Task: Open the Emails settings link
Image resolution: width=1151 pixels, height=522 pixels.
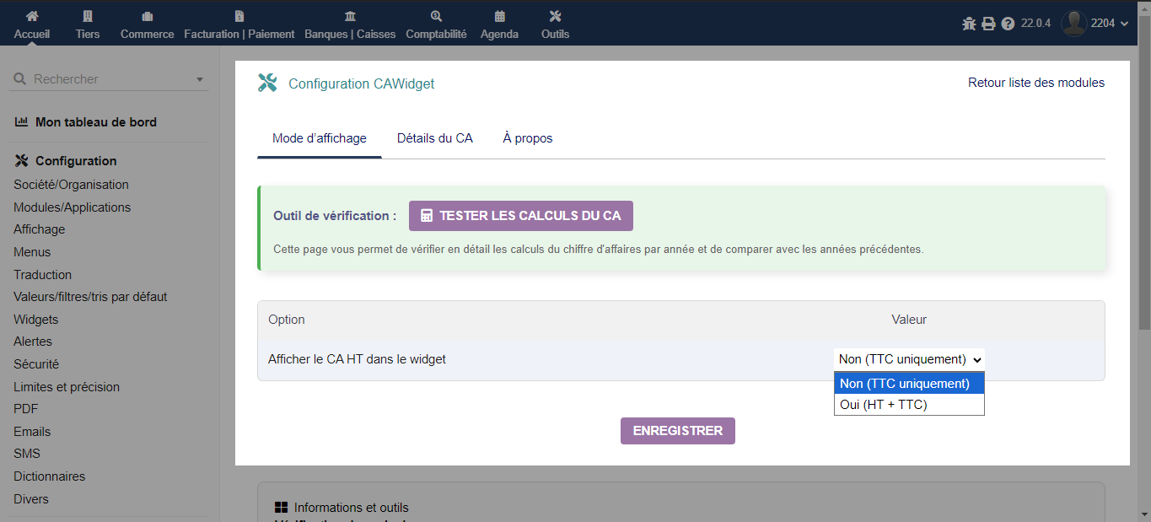Action: click(32, 432)
